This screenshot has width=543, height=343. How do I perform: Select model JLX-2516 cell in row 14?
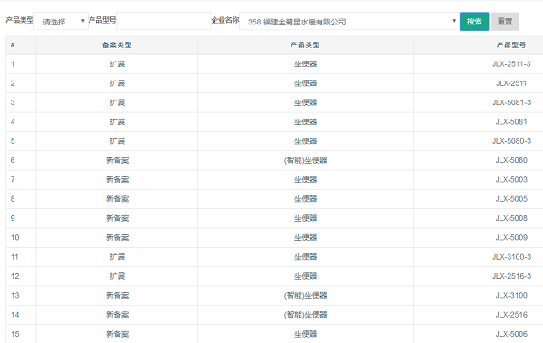tap(511, 315)
